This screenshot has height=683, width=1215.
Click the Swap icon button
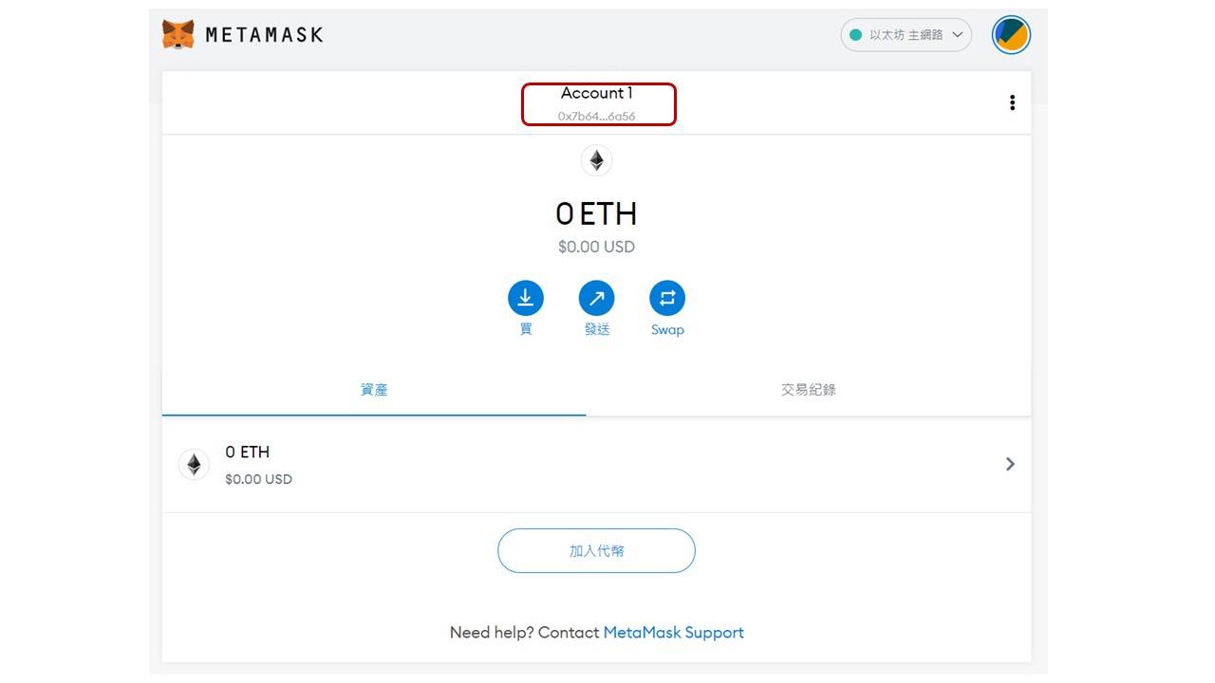coord(667,298)
